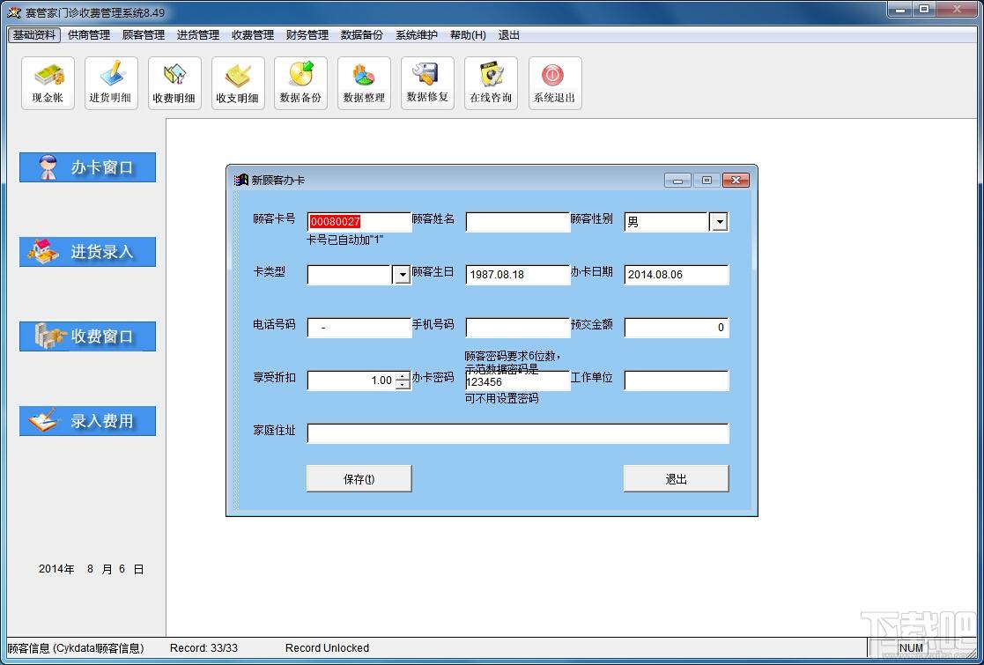Open the 收费窗口 charge window sidebar button
The image size is (984, 665).
pos(87,336)
